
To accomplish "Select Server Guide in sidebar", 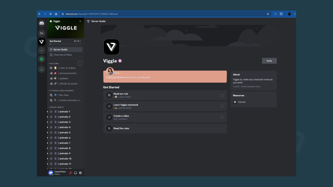I will tap(65, 50).
